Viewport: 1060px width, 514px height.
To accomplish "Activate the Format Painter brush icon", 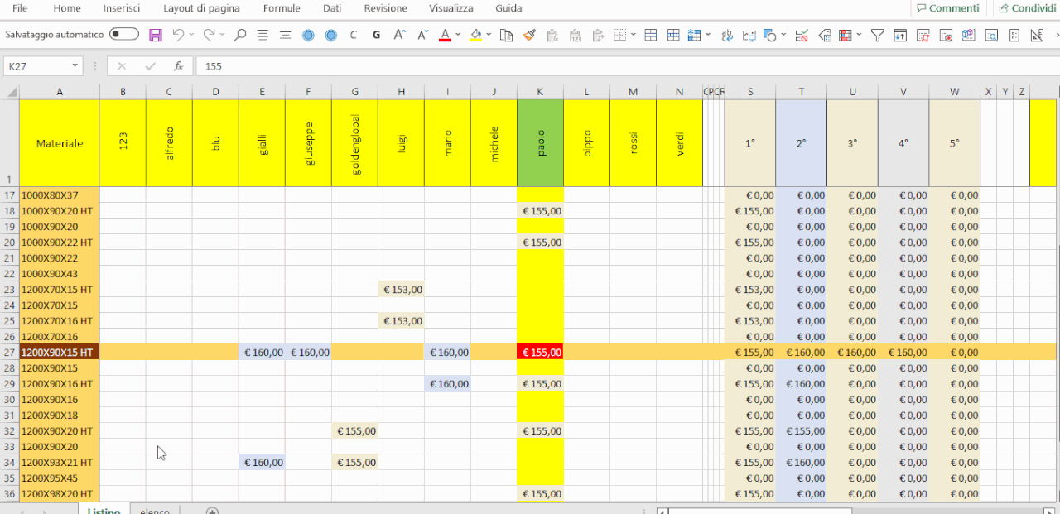I will coord(530,35).
